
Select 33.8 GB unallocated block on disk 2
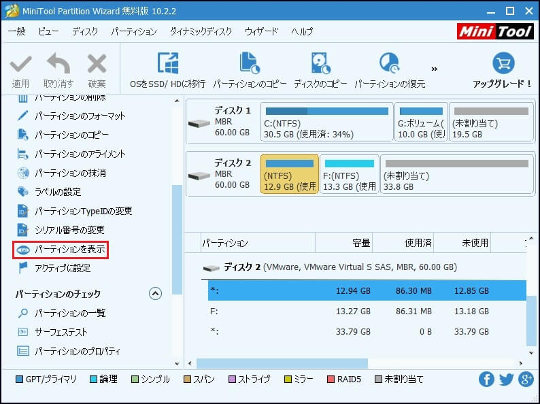pos(457,174)
